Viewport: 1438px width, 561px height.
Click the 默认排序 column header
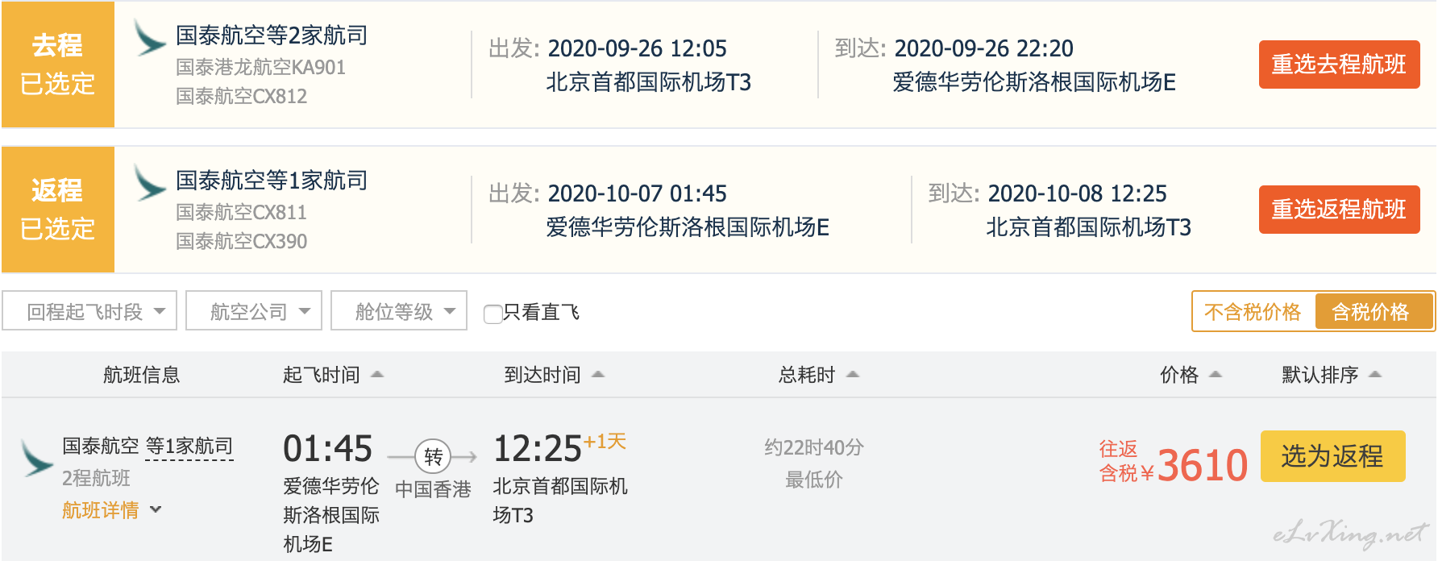[x=1332, y=375]
